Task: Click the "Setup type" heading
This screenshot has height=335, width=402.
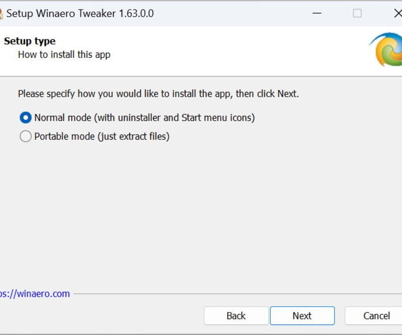Action: point(30,41)
